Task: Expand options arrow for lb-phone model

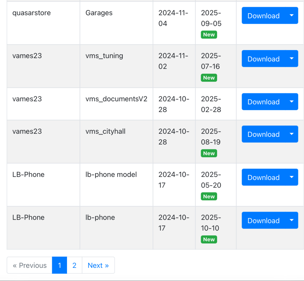Action: pos(292,177)
